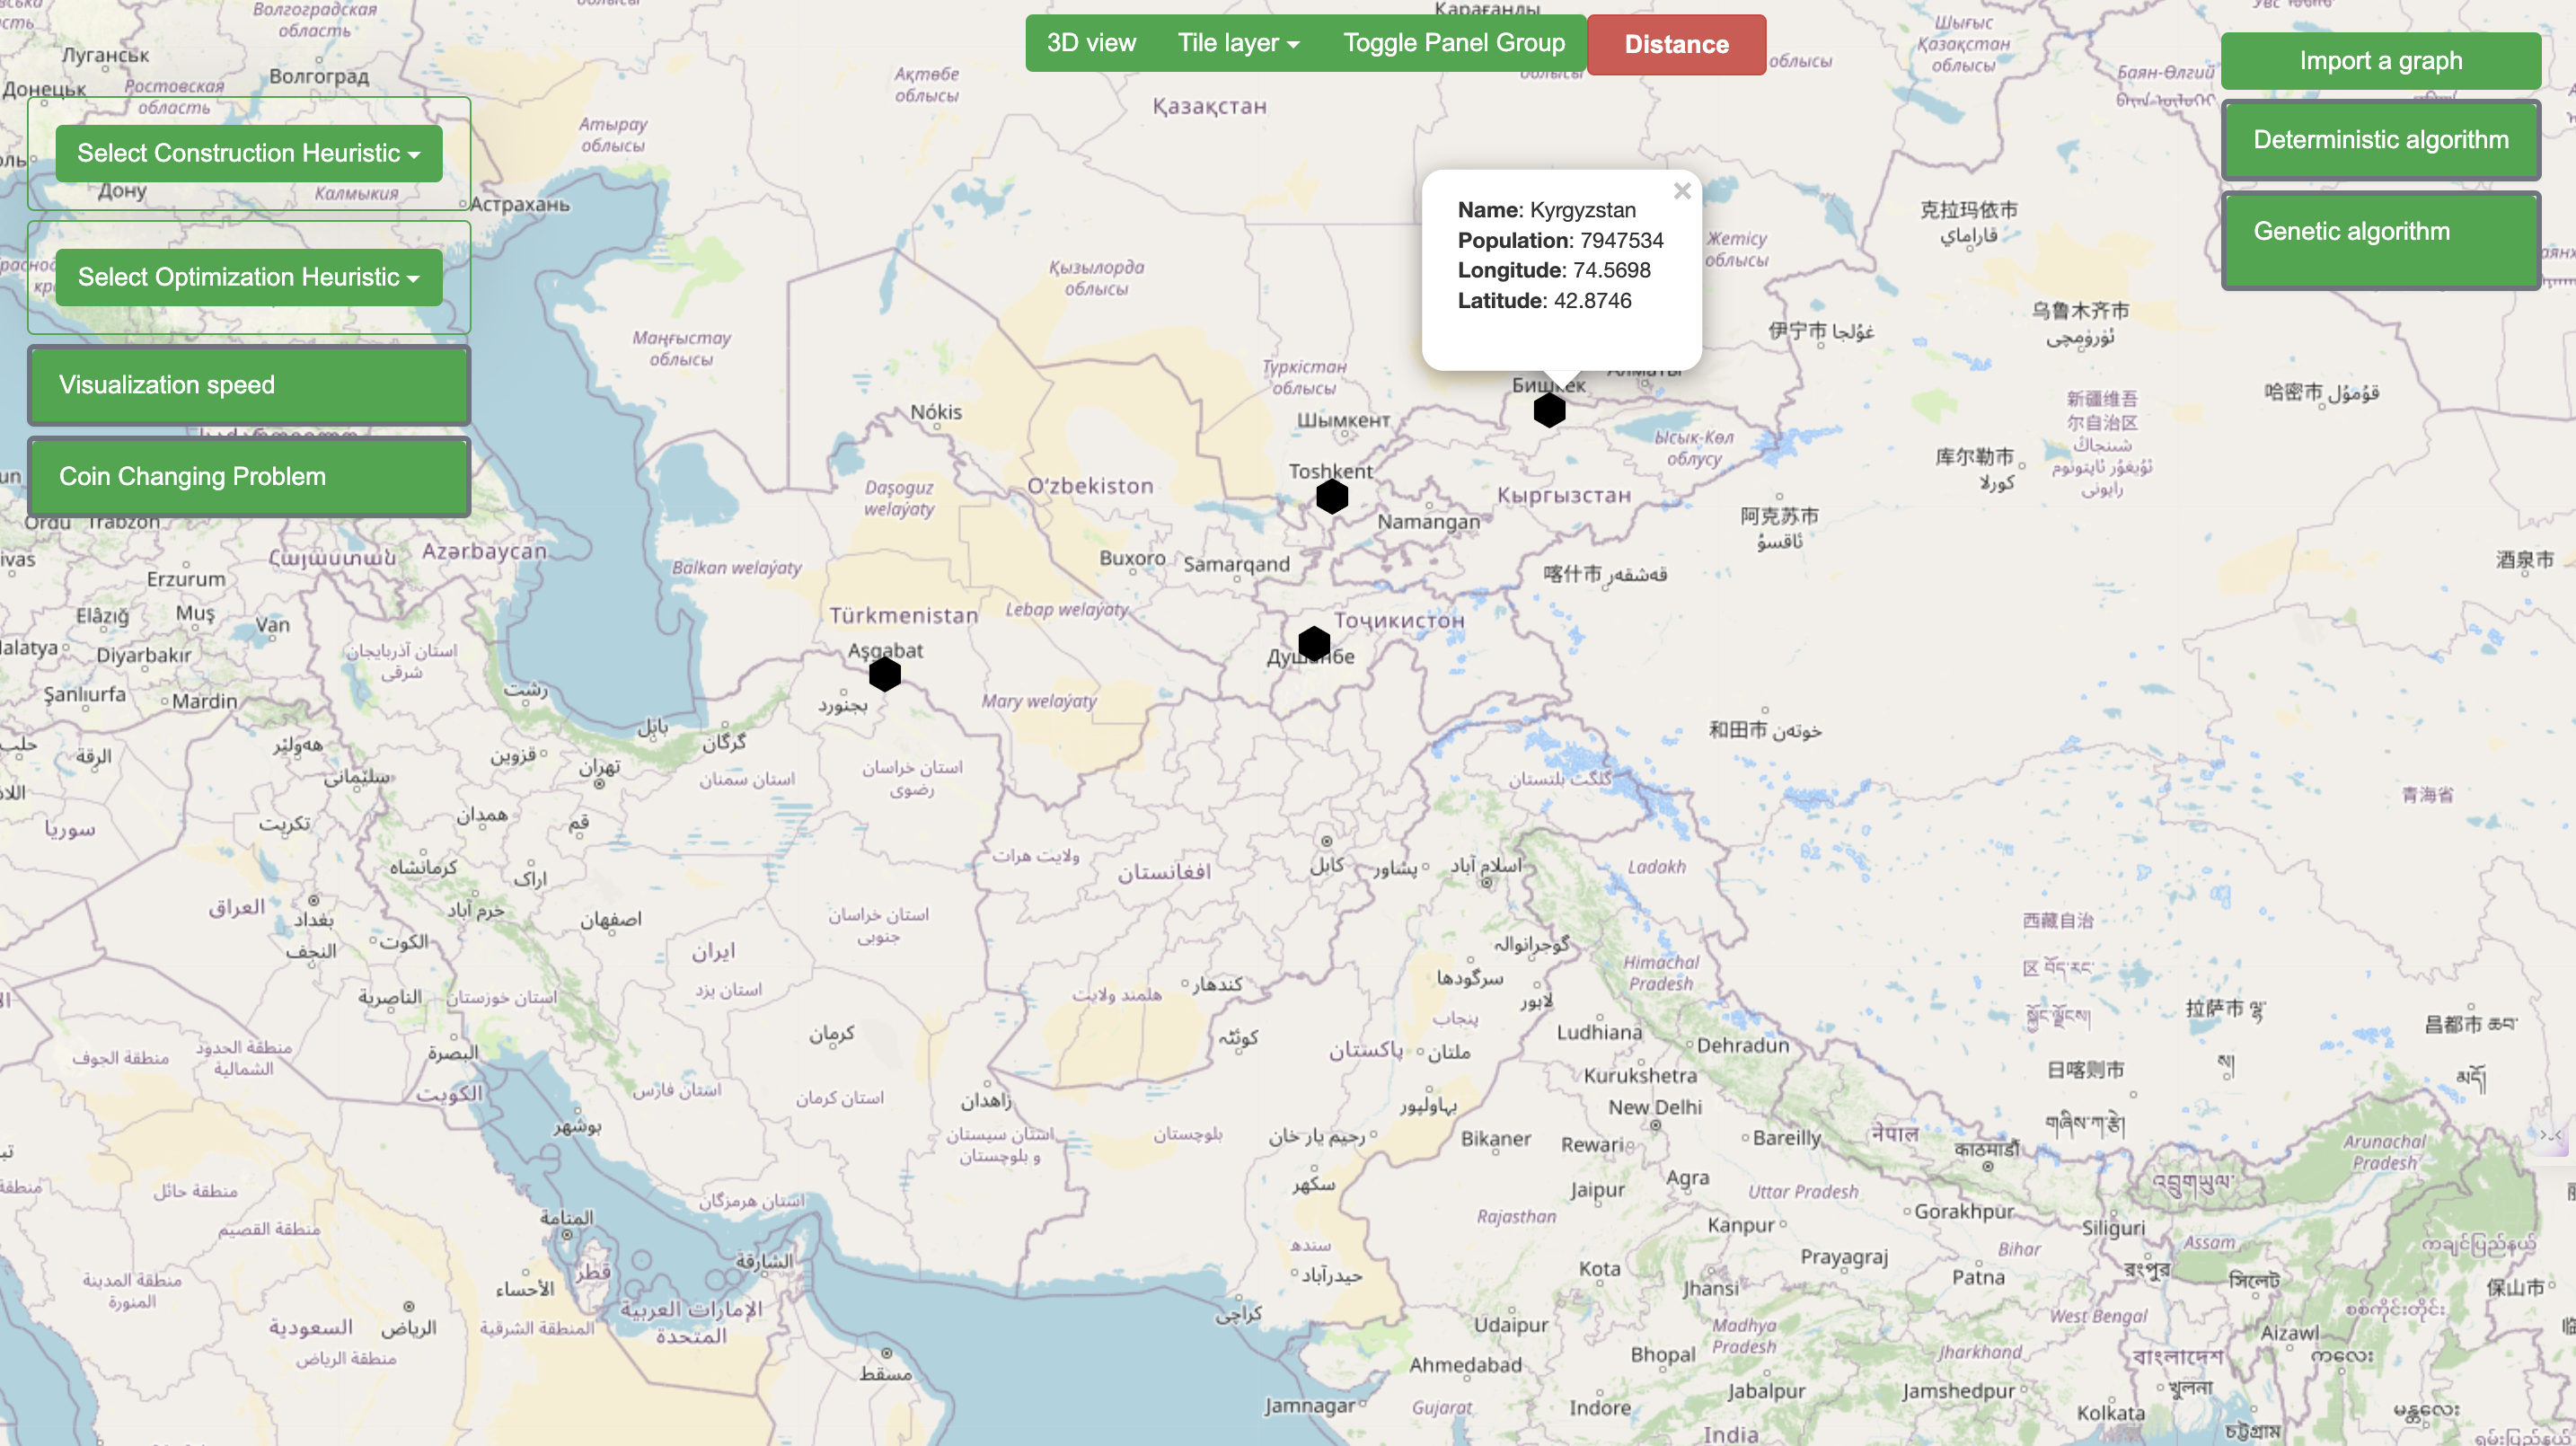
Task: Close the Kyrgyzstan info popup
Action: (x=1682, y=191)
